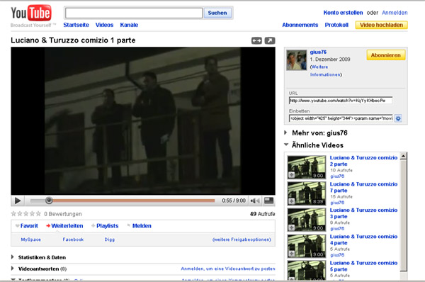This screenshot has height=282, width=425.
Task: Open embed settings gear icon
Action: (398, 118)
